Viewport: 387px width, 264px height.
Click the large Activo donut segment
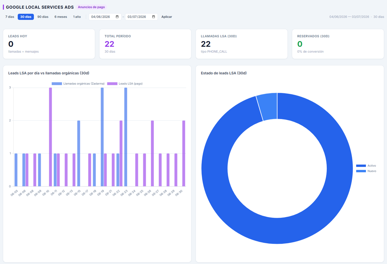[277, 231]
